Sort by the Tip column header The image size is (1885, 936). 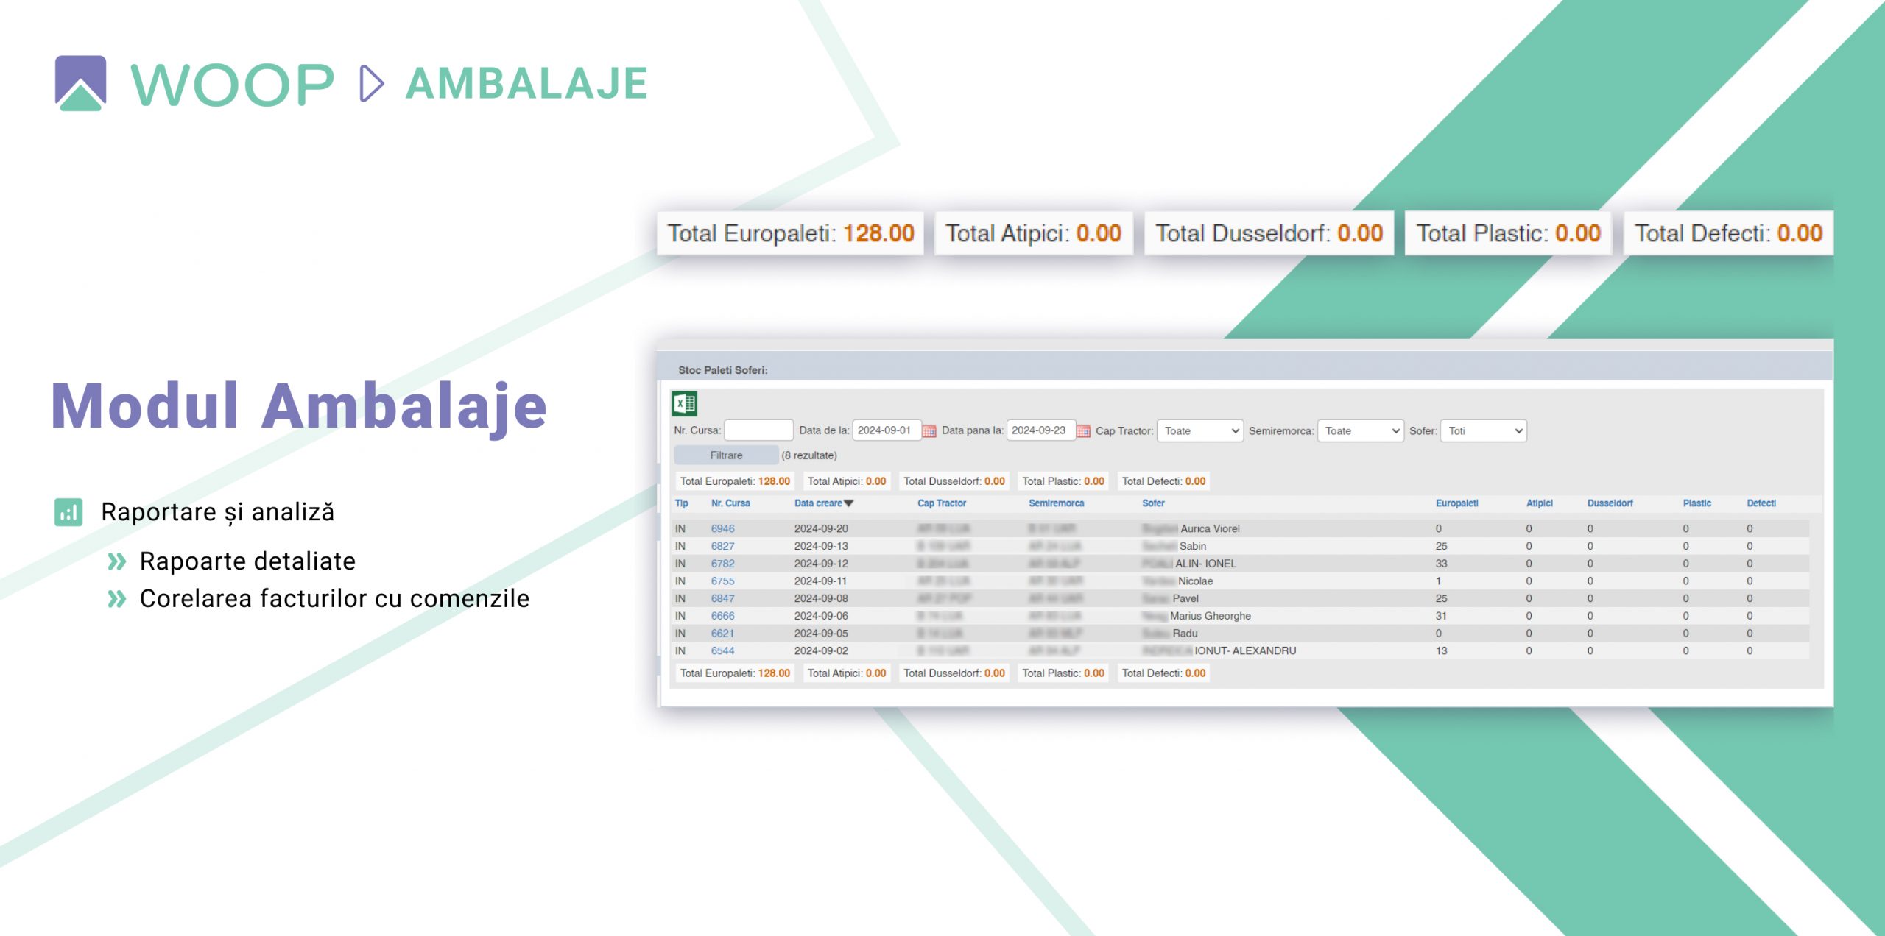coord(682,503)
